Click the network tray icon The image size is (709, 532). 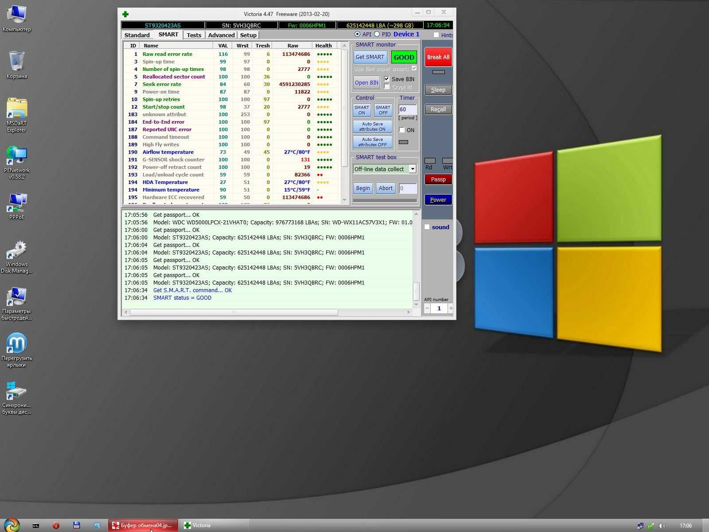pos(640,526)
